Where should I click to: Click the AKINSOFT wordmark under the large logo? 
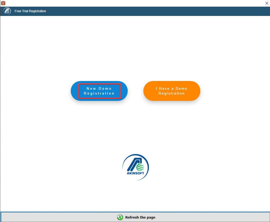135,174
